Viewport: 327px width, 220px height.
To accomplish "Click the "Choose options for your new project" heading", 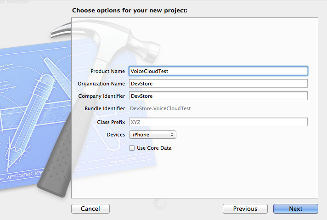I will (130, 11).
